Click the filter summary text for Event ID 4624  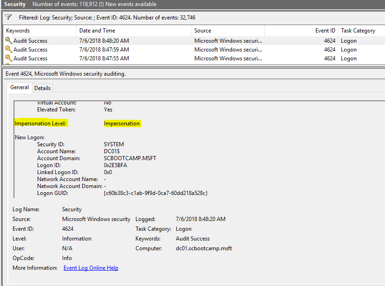(x=107, y=18)
